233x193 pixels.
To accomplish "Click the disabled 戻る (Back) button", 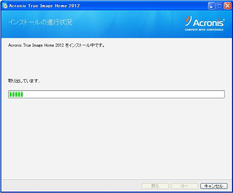I will click(155, 186).
